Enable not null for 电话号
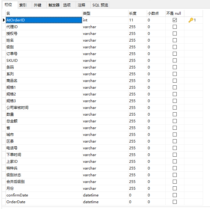 click(175, 148)
